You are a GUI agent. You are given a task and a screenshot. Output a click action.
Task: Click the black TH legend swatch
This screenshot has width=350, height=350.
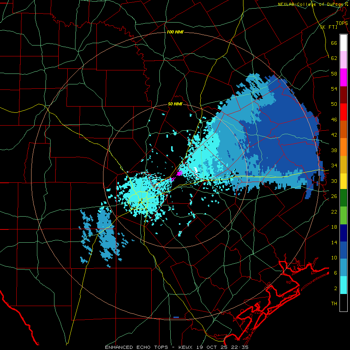pos(343,303)
